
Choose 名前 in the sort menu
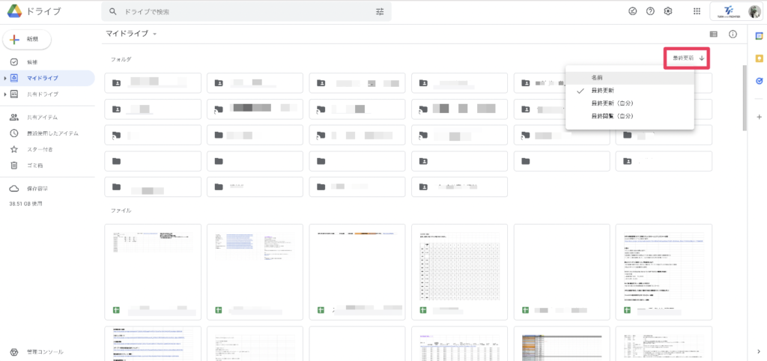629,78
